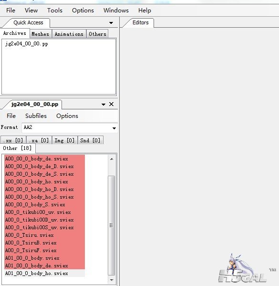Click the file list scroll-down arrow
The image size is (279, 286).
point(112,280)
